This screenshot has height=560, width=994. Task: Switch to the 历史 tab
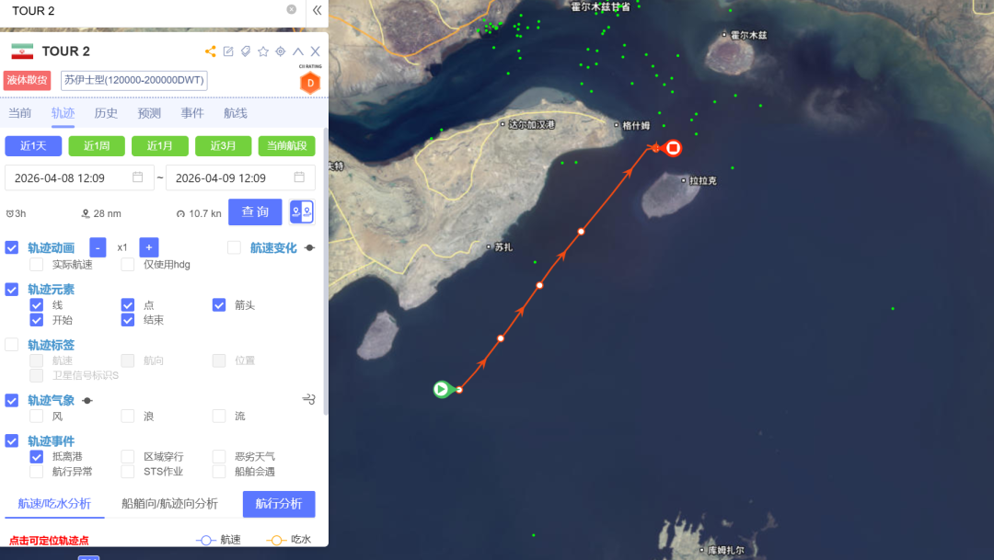[x=106, y=113]
